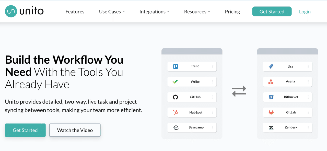This screenshot has height=151, width=327.
Task: Expand the Use Cases dropdown chevron
Action: (124, 11)
